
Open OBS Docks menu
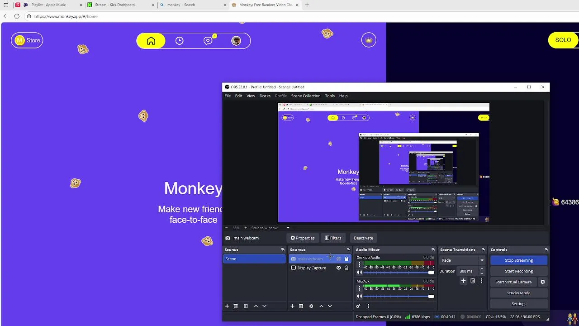point(265,96)
